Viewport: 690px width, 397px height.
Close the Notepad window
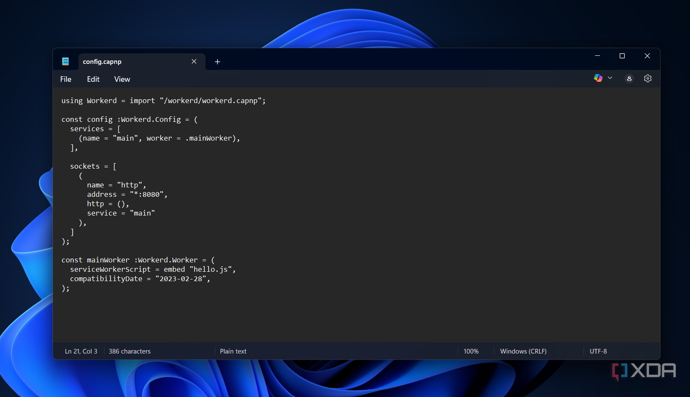click(647, 56)
